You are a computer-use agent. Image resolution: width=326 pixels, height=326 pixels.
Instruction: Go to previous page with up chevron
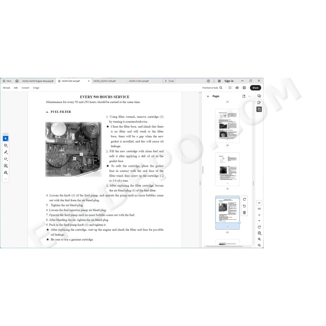pyautogui.click(x=259, y=215)
